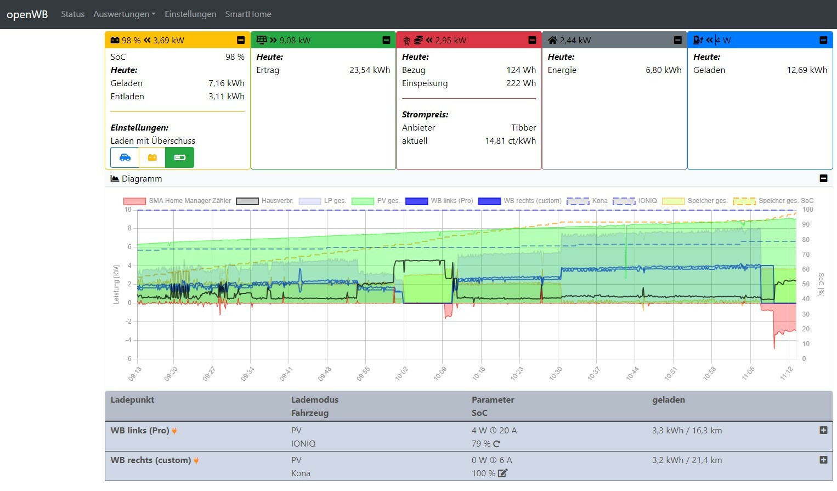Open Einstellungen in navigation bar

tap(190, 14)
